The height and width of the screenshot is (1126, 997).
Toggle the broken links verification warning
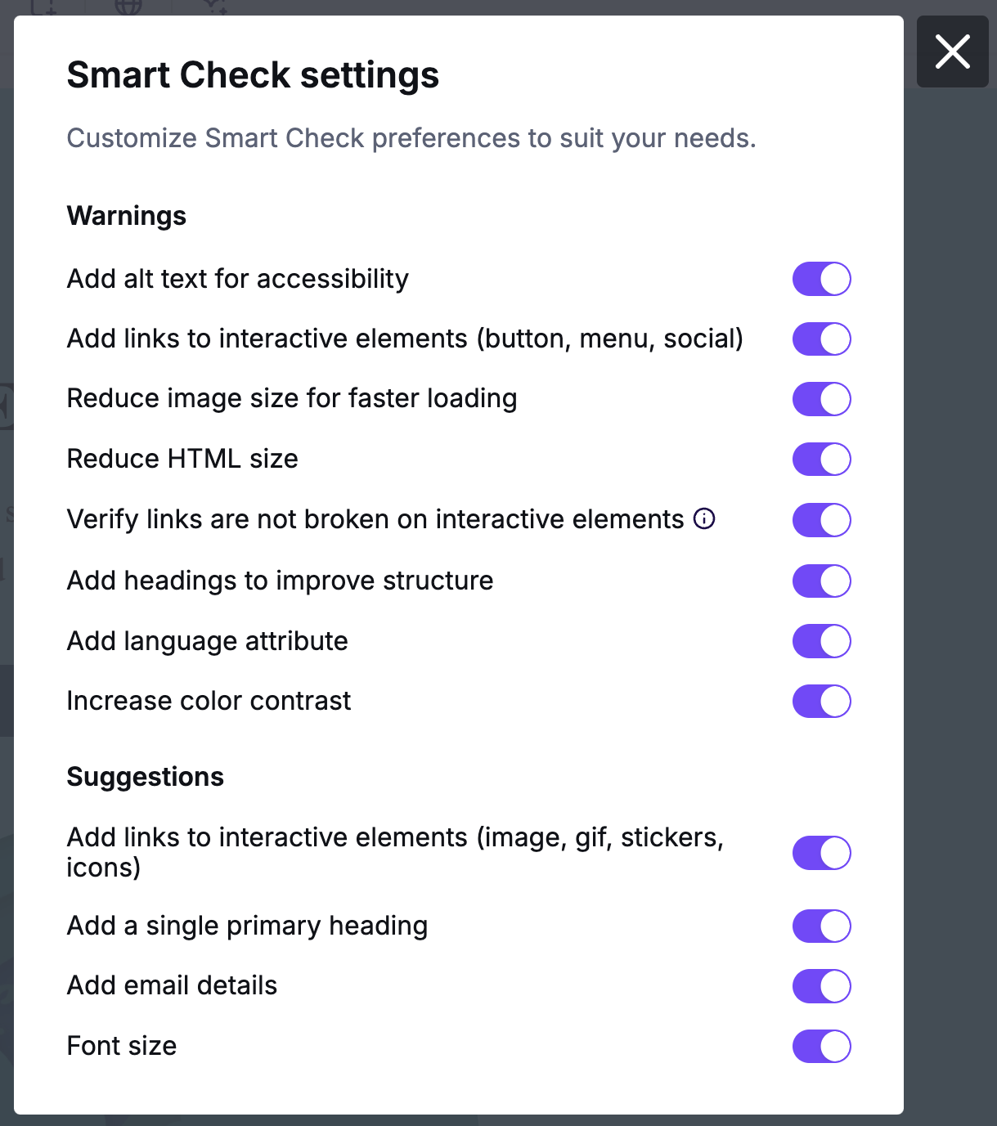821,519
